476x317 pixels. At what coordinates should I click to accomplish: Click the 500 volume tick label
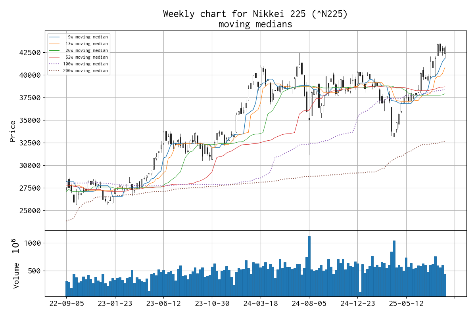pyautogui.click(x=35, y=271)
